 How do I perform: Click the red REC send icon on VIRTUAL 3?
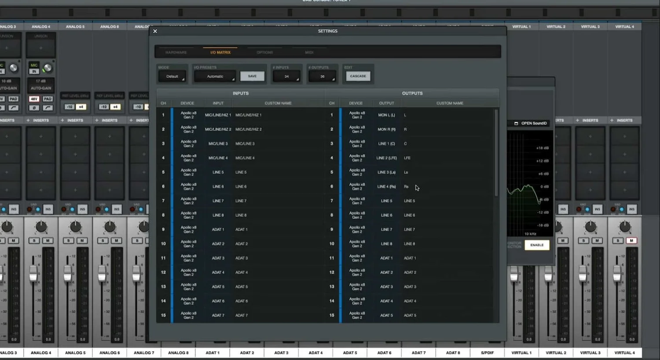click(579, 209)
